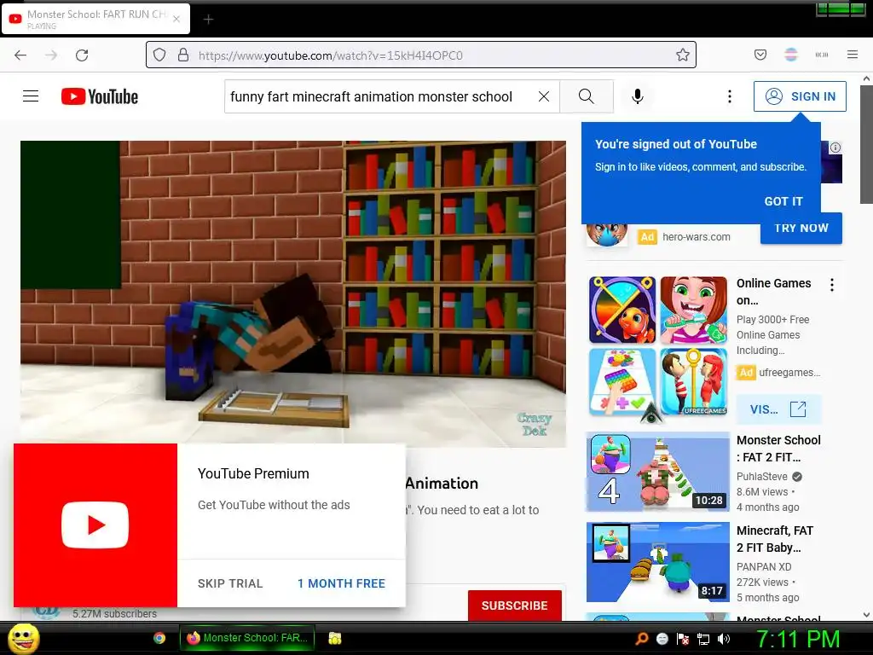Reload the current YouTube page
This screenshot has width=873, height=655.
(82, 55)
